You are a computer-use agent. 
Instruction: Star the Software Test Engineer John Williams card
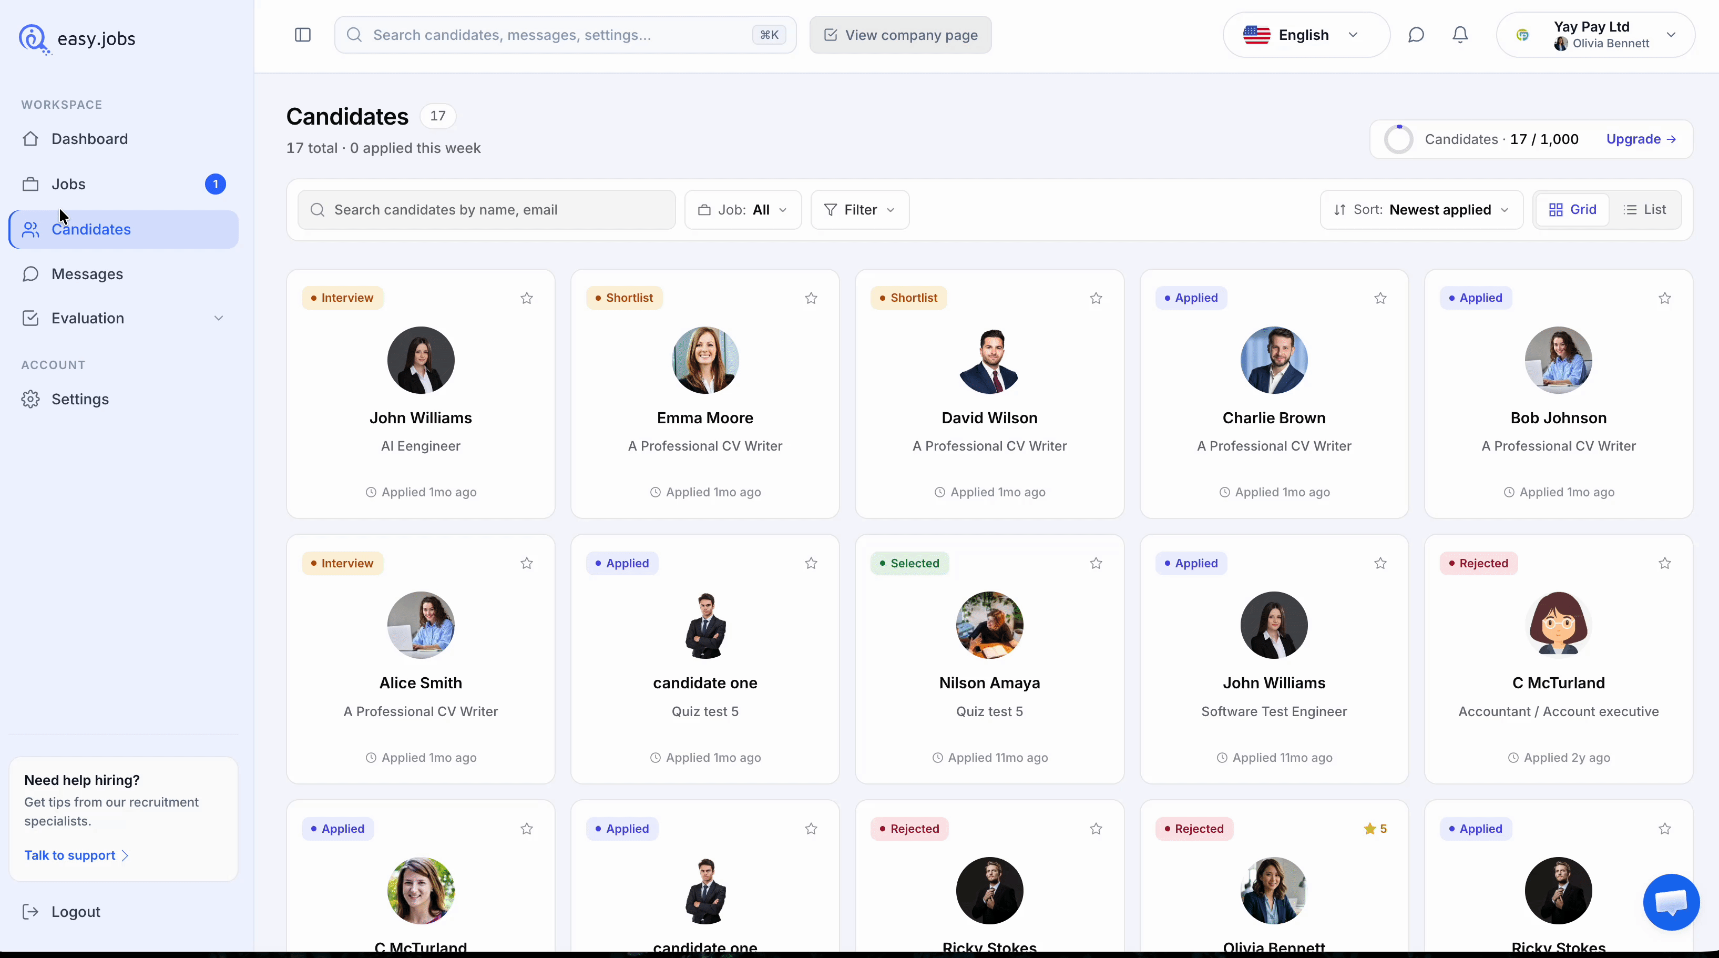1380,564
